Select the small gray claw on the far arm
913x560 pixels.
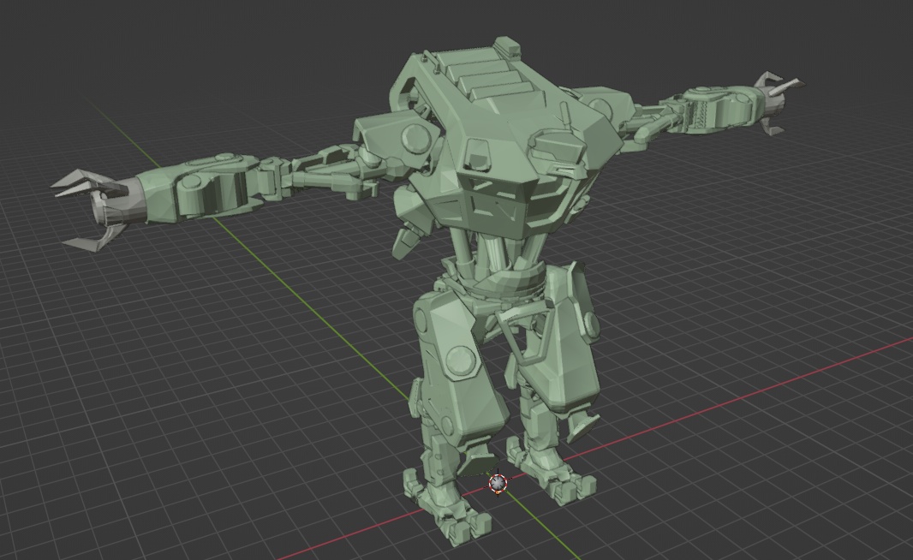(x=778, y=103)
